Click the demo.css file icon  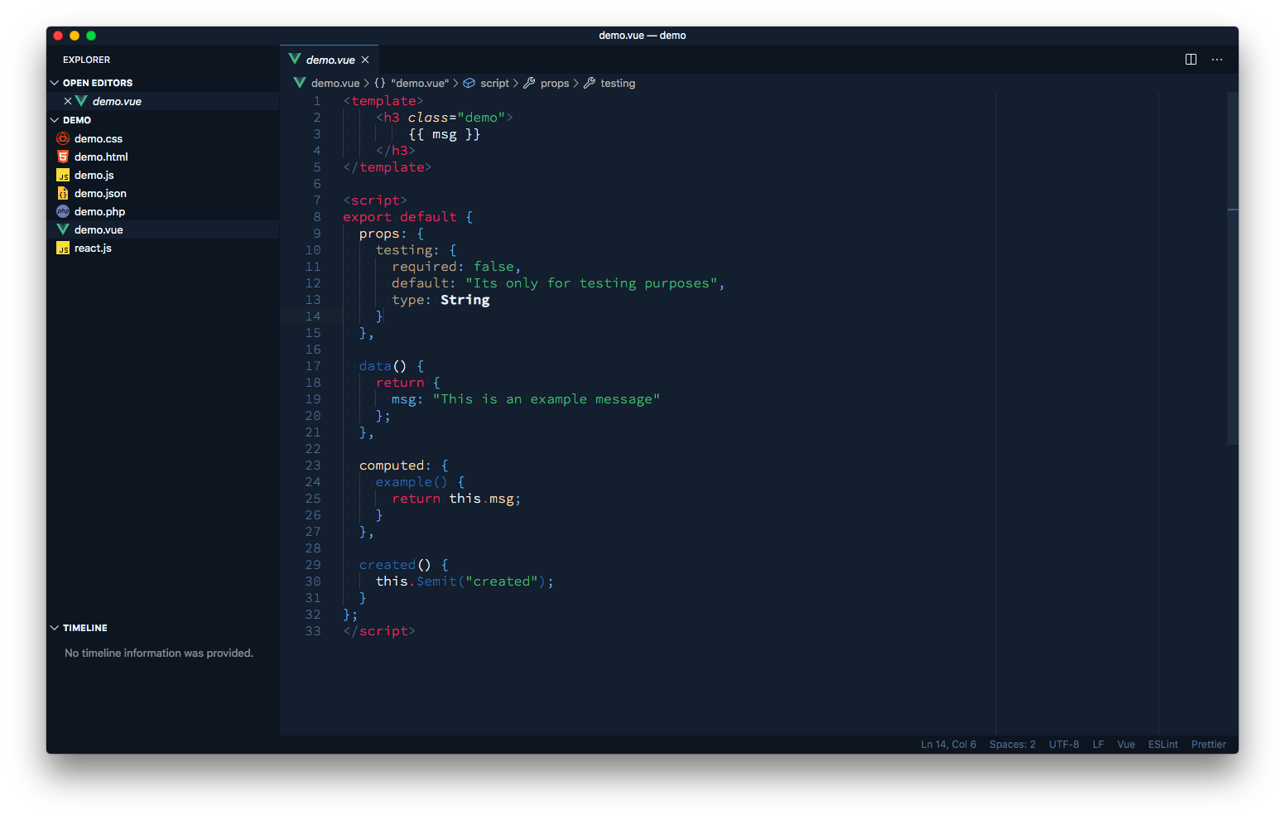pos(63,138)
